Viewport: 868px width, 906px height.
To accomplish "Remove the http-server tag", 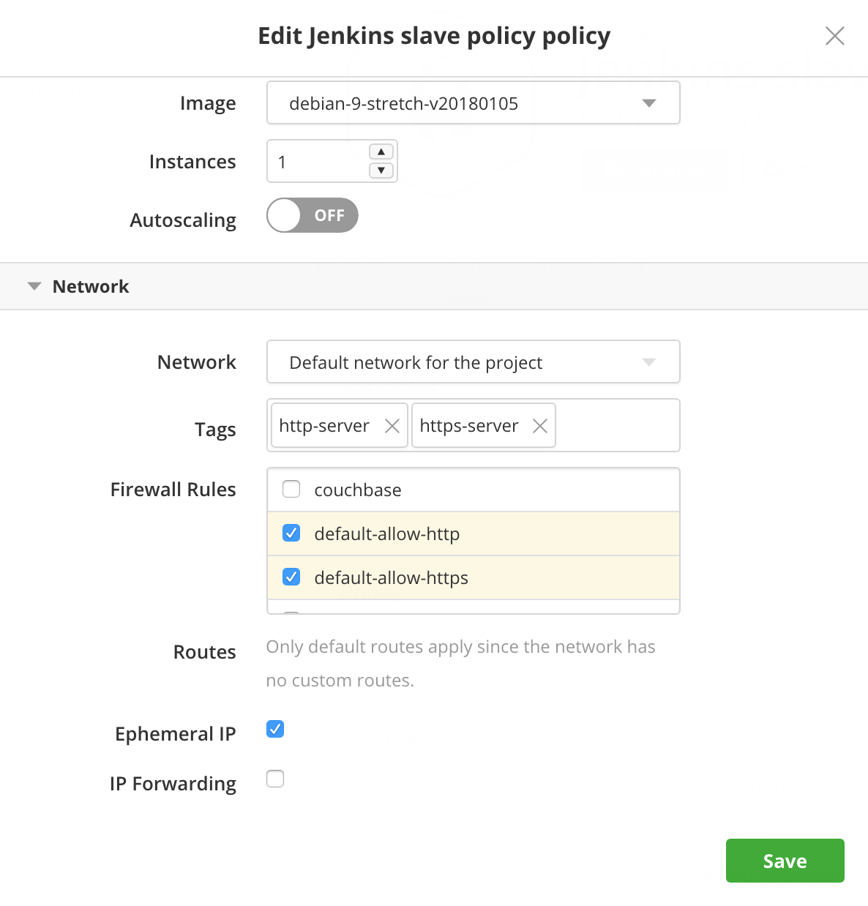I will pos(392,426).
